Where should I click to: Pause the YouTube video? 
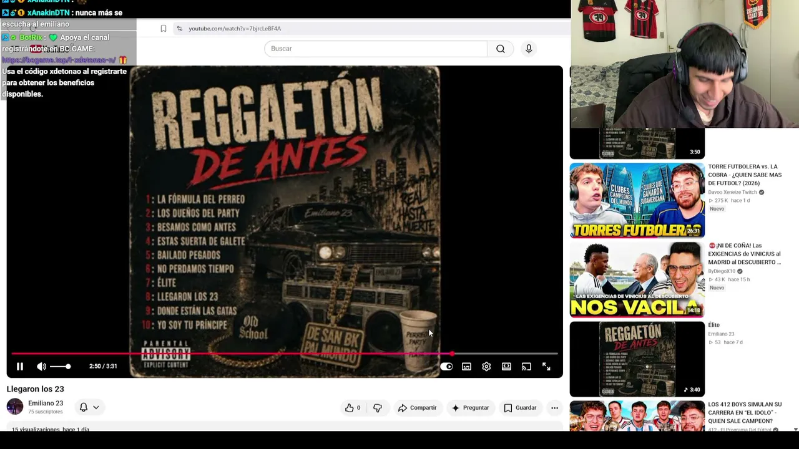[x=19, y=367]
